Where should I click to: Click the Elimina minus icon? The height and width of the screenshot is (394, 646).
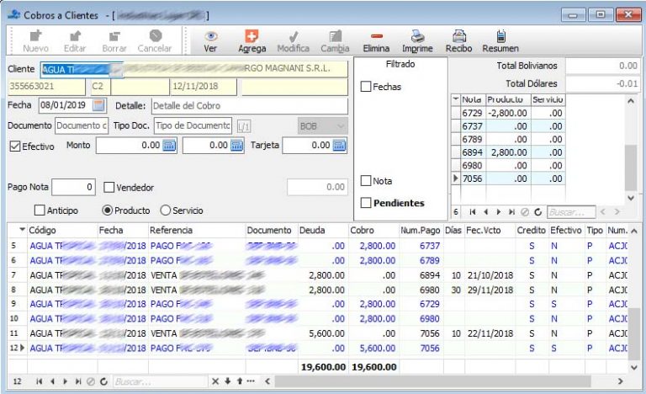click(x=377, y=36)
